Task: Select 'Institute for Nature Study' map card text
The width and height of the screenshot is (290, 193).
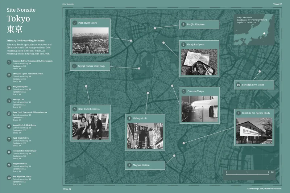Action: coord(256,113)
